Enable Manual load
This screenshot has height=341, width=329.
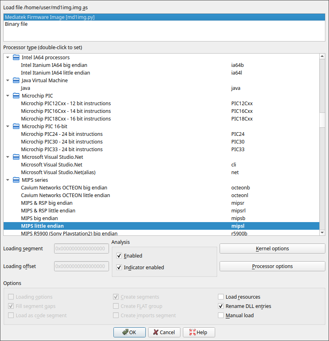221,315
